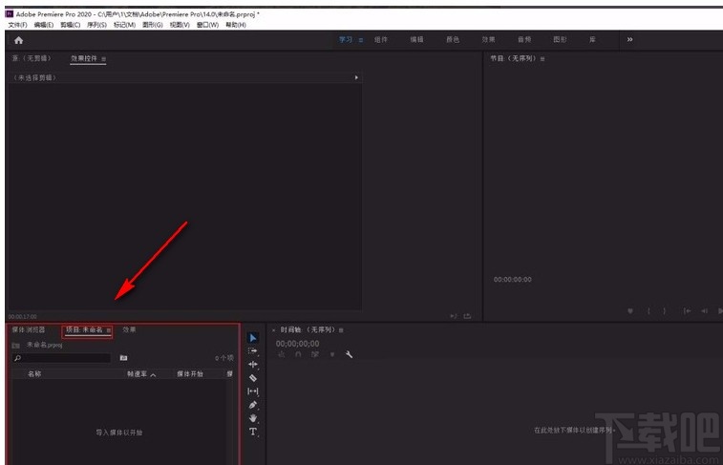Toggle insert sequences as nests
The width and height of the screenshot is (723, 465).
tap(281, 354)
